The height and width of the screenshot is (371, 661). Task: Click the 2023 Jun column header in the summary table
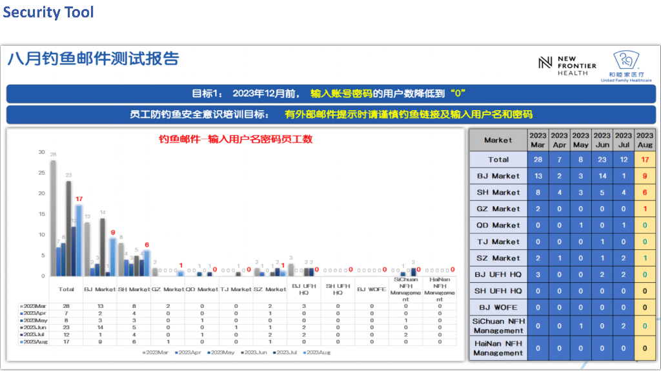(x=602, y=140)
